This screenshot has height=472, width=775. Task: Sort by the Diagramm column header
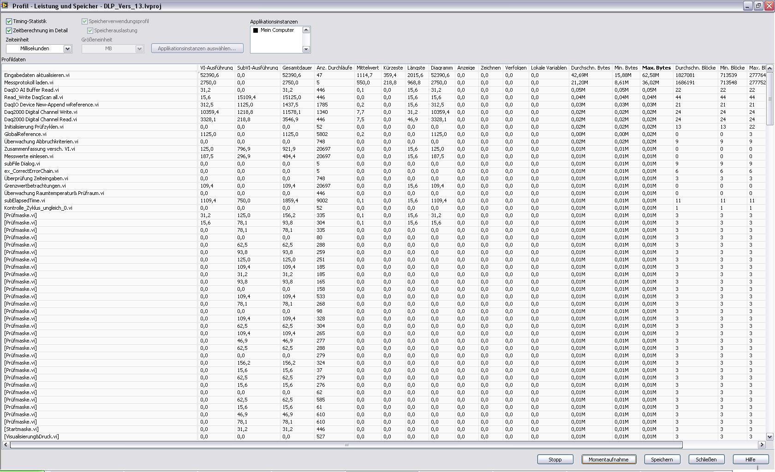click(441, 68)
